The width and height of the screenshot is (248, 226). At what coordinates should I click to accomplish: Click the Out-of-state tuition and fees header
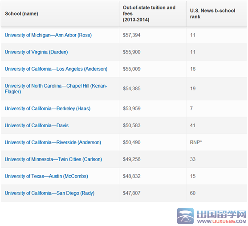coord(149,14)
